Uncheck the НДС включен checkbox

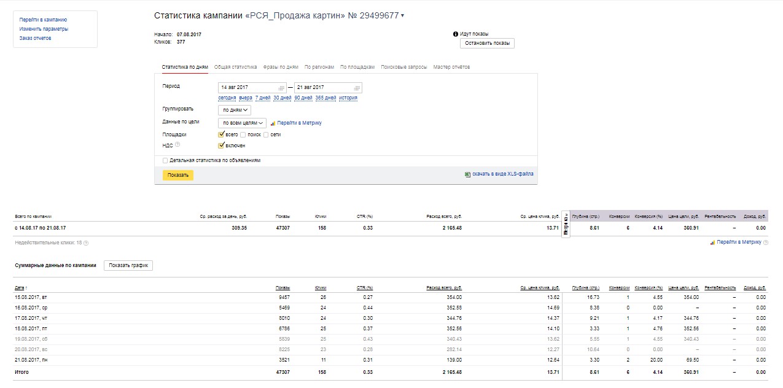[222, 145]
